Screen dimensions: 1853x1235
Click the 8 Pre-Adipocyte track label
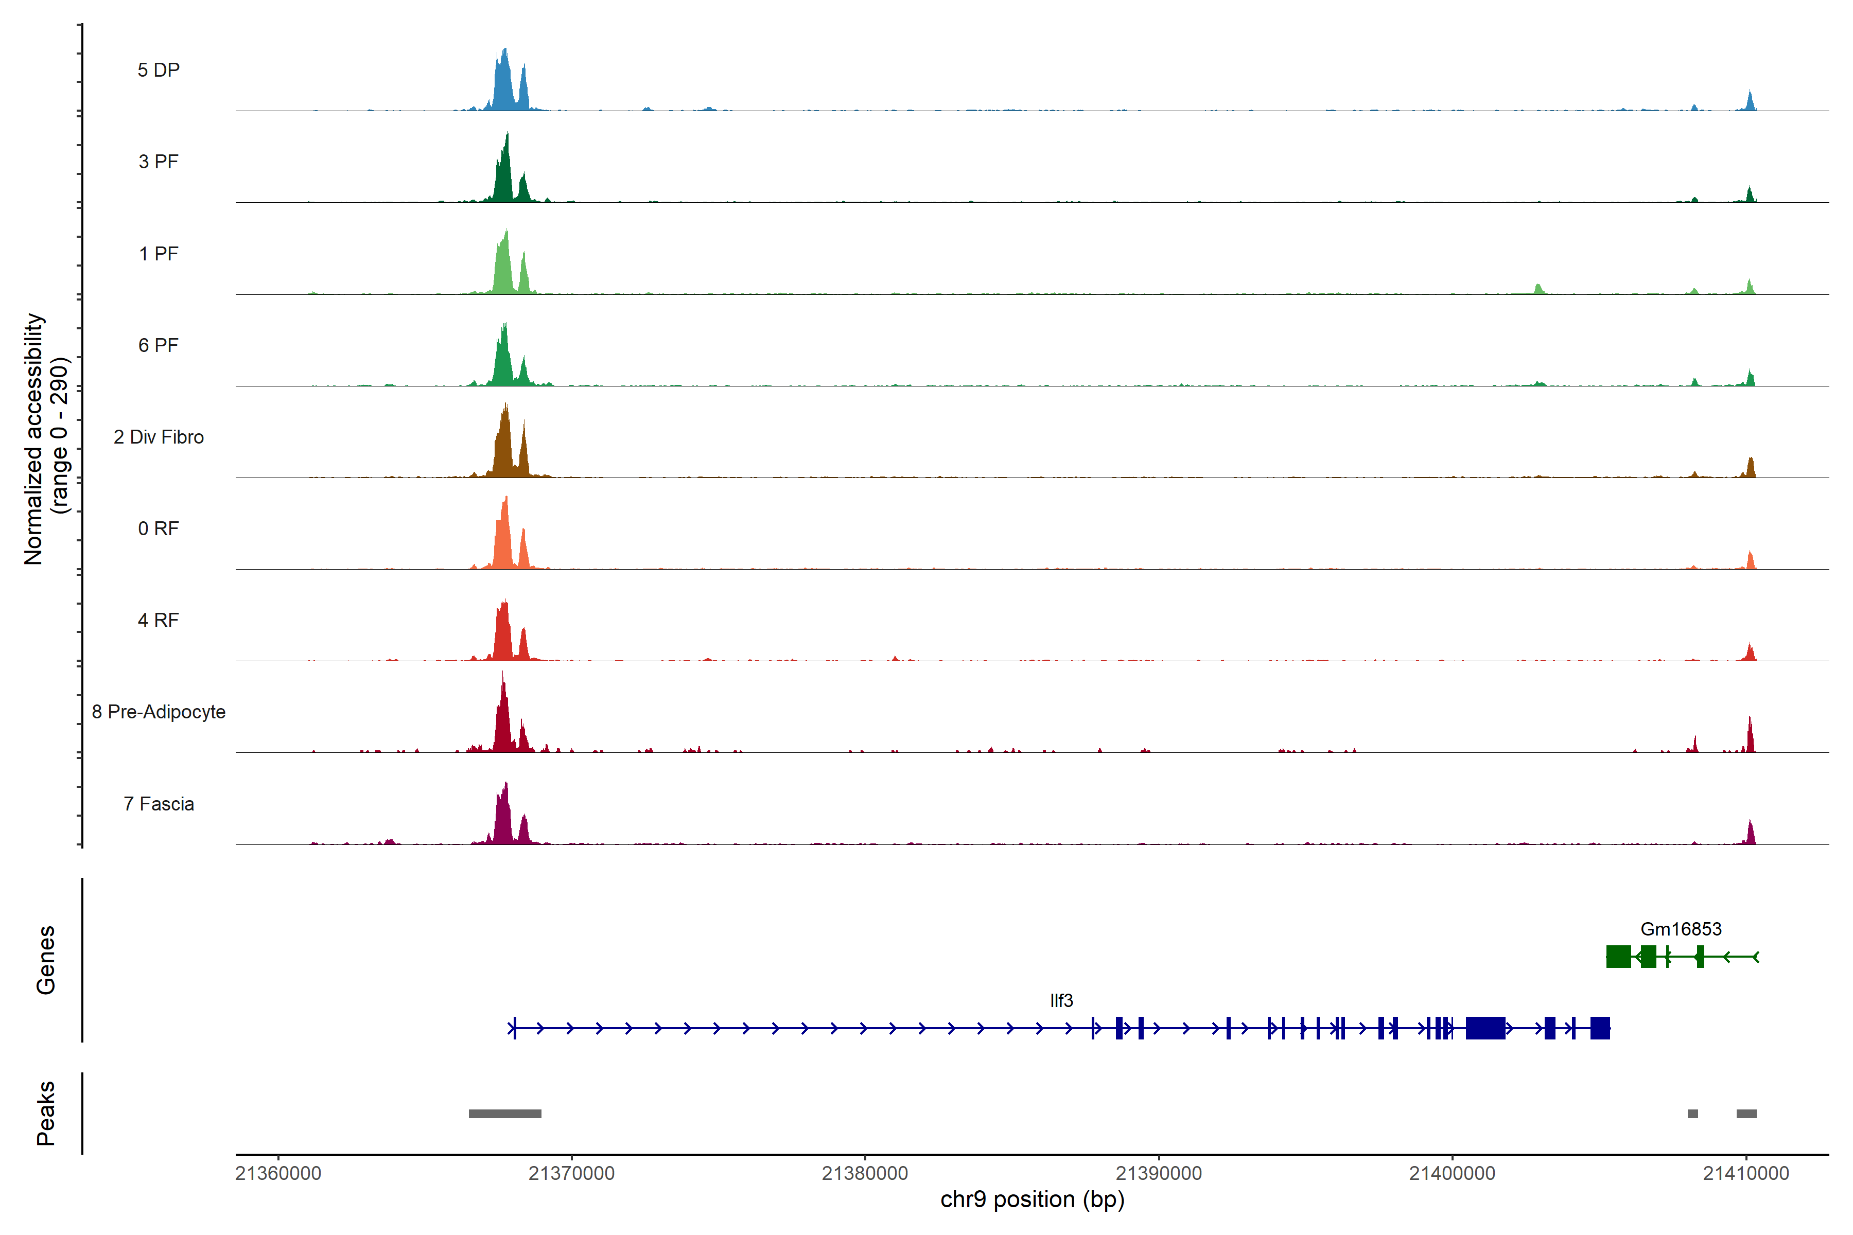coord(159,711)
